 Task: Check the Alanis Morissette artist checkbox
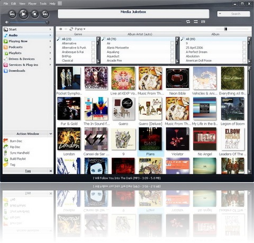tap(172, 48)
